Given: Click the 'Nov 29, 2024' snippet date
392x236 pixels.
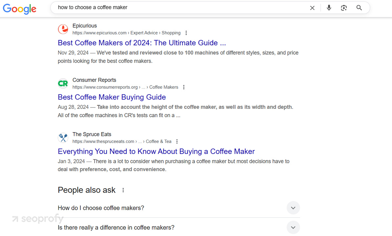Looking at the screenshot, I should click(73, 53).
